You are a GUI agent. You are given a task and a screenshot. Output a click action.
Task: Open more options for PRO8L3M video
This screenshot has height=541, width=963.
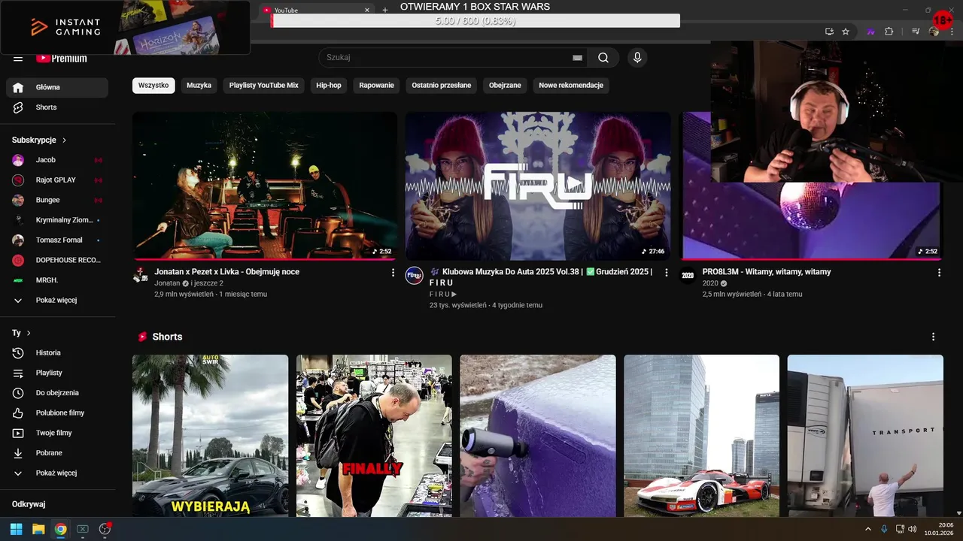point(939,273)
